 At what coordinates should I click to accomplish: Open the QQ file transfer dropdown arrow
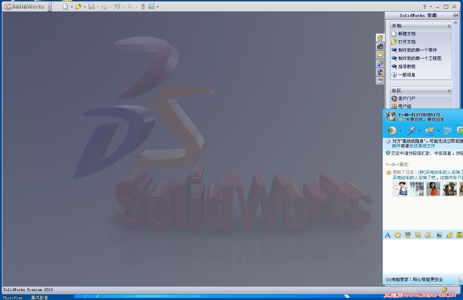click(x=438, y=131)
